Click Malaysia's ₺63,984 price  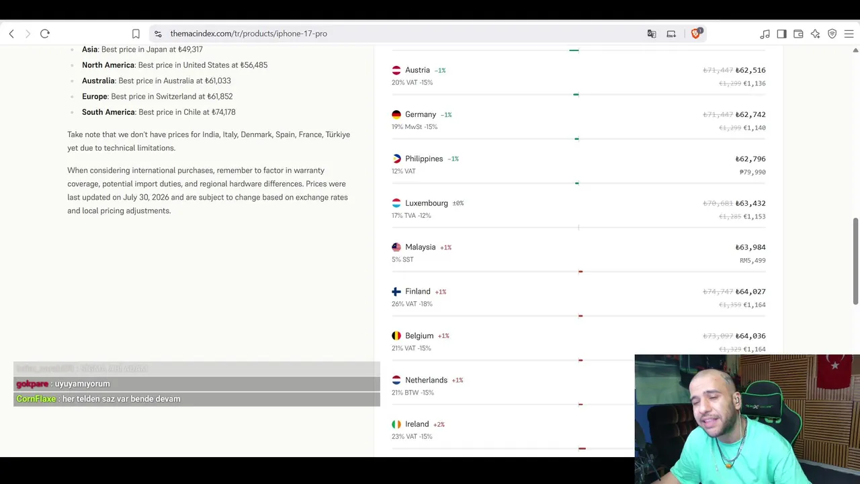[x=750, y=247]
